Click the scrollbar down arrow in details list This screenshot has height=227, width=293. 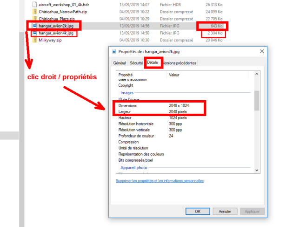point(257,169)
